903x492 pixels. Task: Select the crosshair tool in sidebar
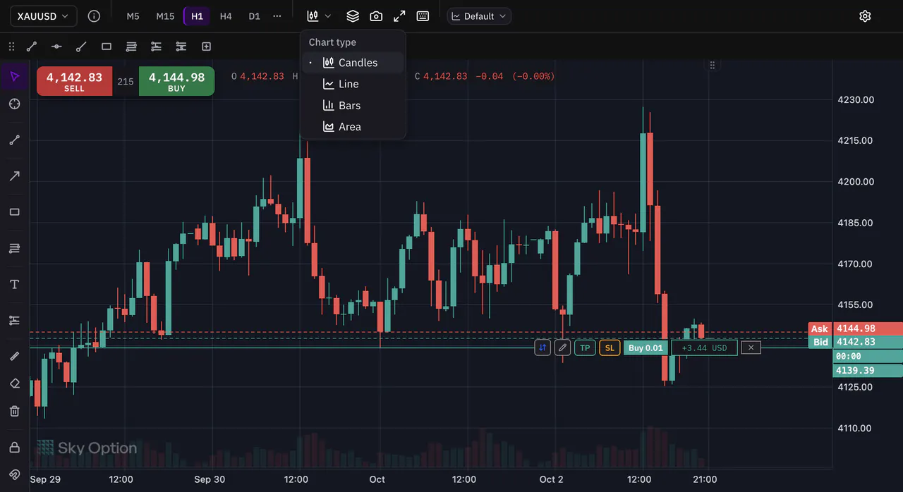coord(14,104)
